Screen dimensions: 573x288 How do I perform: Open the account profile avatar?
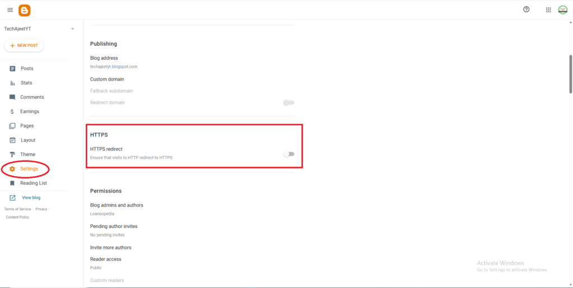[562, 10]
